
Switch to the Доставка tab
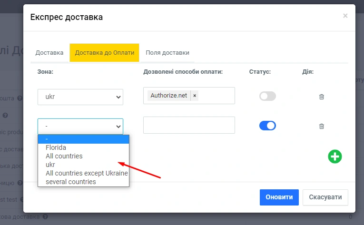(x=49, y=53)
